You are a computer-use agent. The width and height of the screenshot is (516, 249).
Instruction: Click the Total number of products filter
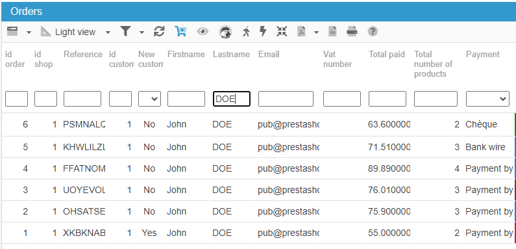pos(436,99)
